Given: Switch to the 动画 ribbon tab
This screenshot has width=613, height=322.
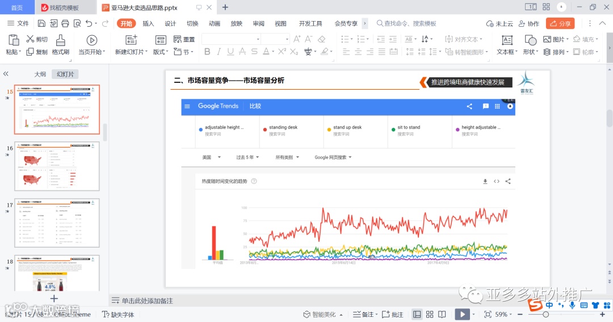Looking at the screenshot, I should coord(214,23).
